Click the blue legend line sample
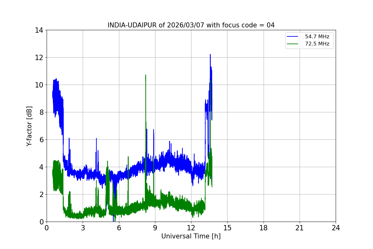 click(292, 37)
